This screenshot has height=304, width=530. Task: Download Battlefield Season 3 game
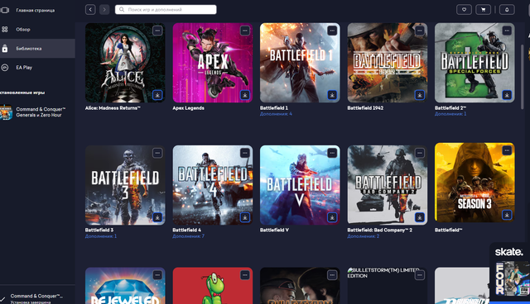[507, 215]
